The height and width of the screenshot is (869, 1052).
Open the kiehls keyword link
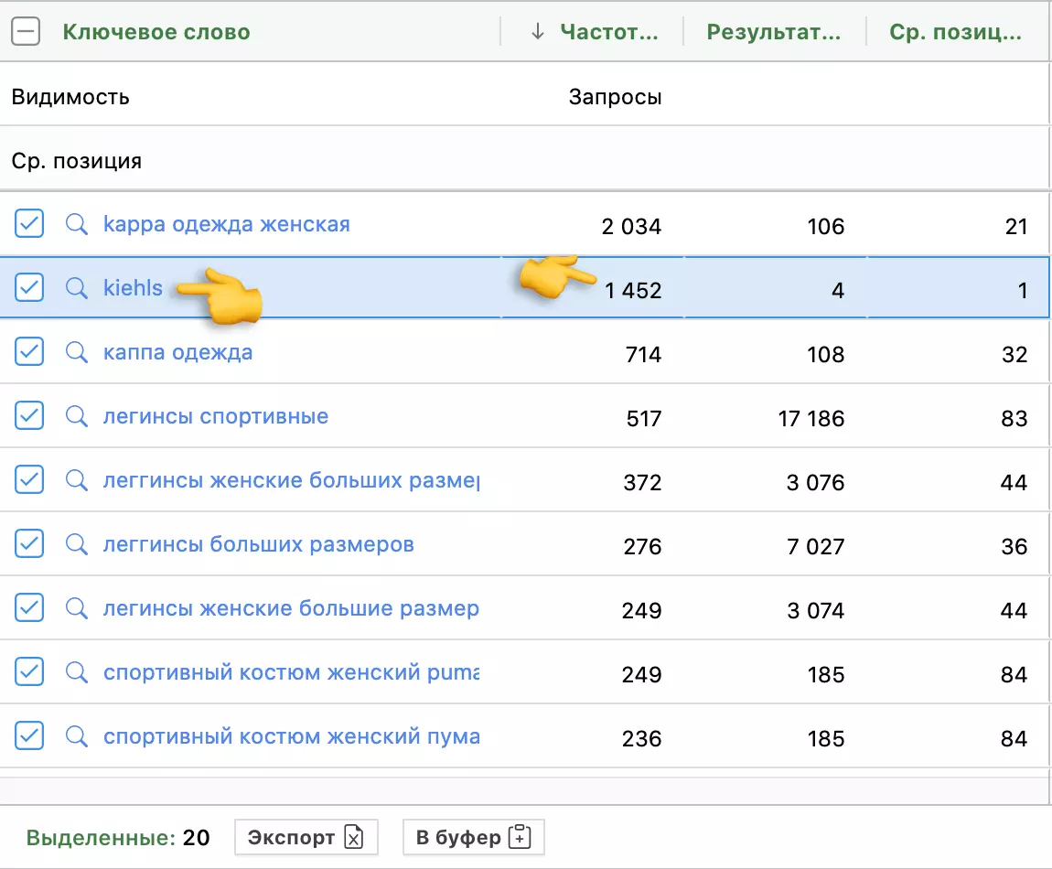tap(133, 288)
